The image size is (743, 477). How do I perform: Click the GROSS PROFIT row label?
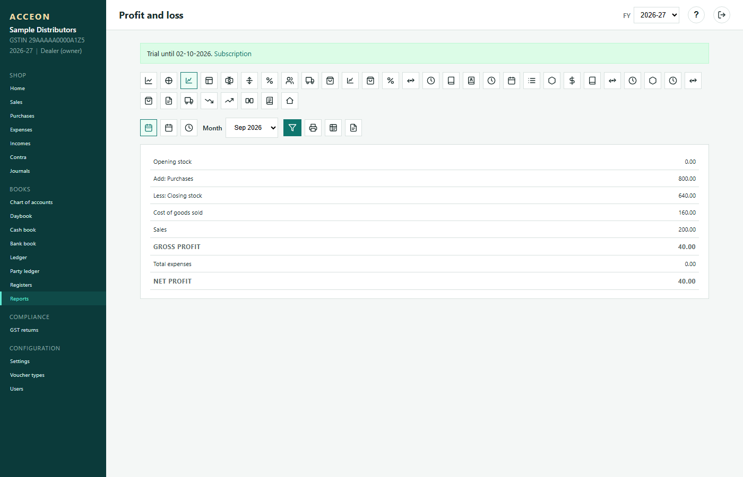pos(177,247)
